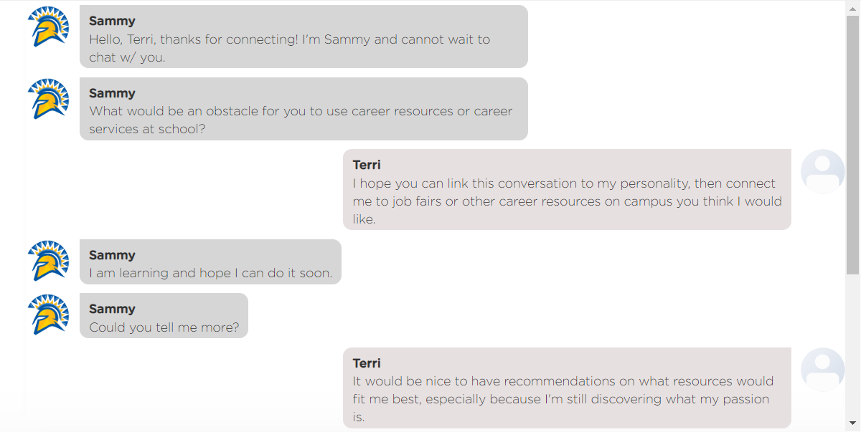The height and width of the screenshot is (432, 861).
Task: Click the empty scrollbar track below the thumb
Action: click(852, 345)
